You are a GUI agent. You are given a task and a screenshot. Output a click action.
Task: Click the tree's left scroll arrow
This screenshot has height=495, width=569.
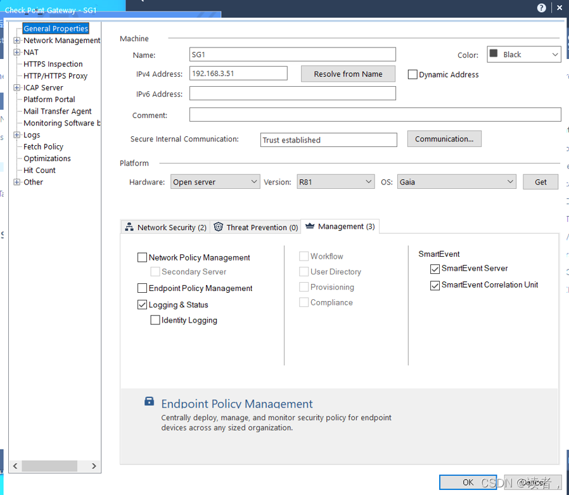pyautogui.click(x=15, y=466)
